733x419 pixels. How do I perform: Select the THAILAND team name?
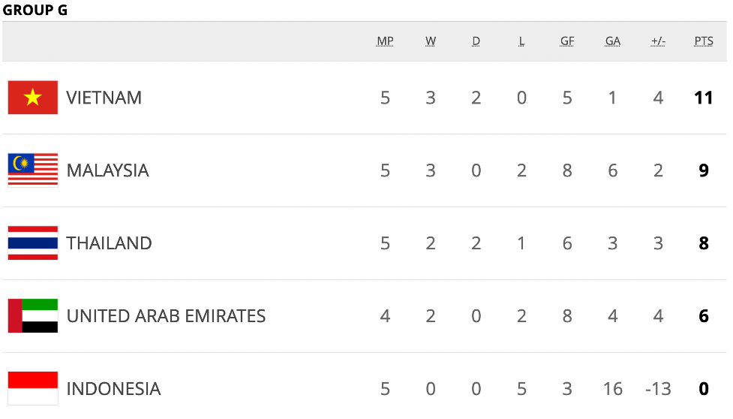tap(109, 243)
